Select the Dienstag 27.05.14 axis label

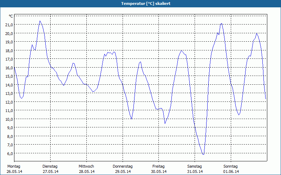[x=50, y=169]
